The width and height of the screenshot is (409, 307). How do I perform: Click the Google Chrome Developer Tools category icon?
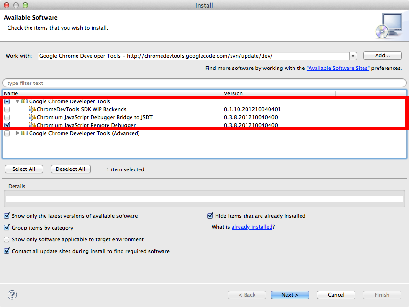click(24, 101)
